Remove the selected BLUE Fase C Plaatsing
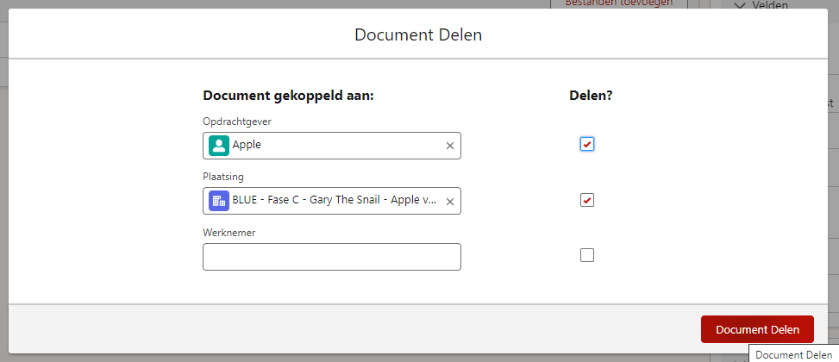 coord(449,201)
